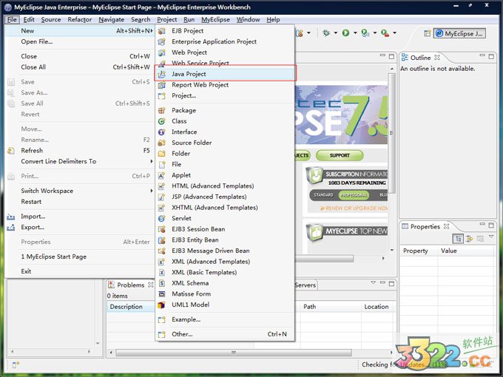Image resolution: width=503 pixels, height=377 pixels.
Task: Click the Description column header
Action: pos(131,307)
